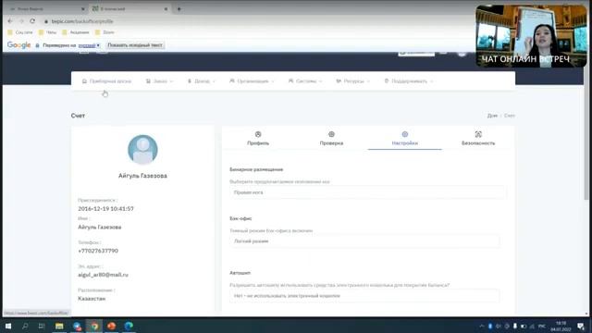
Task: Open File Explorer from the taskbar
Action: pos(59,326)
